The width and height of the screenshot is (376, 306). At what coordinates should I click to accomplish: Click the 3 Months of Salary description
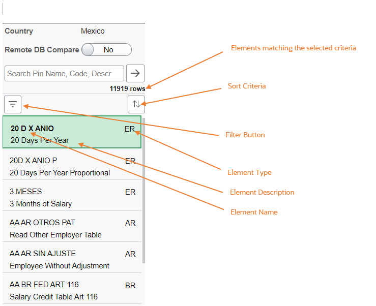click(x=41, y=204)
